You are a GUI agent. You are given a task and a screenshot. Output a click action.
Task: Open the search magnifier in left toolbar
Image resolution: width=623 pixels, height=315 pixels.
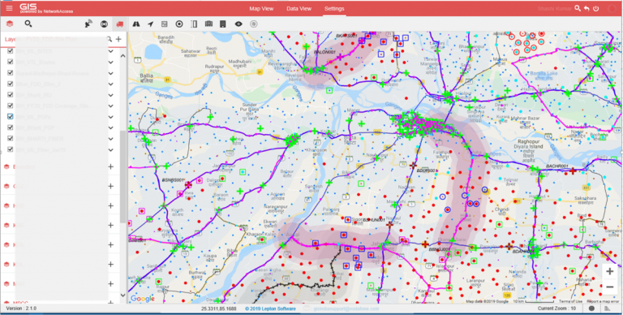pyautogui.click(x=28, y=24)
